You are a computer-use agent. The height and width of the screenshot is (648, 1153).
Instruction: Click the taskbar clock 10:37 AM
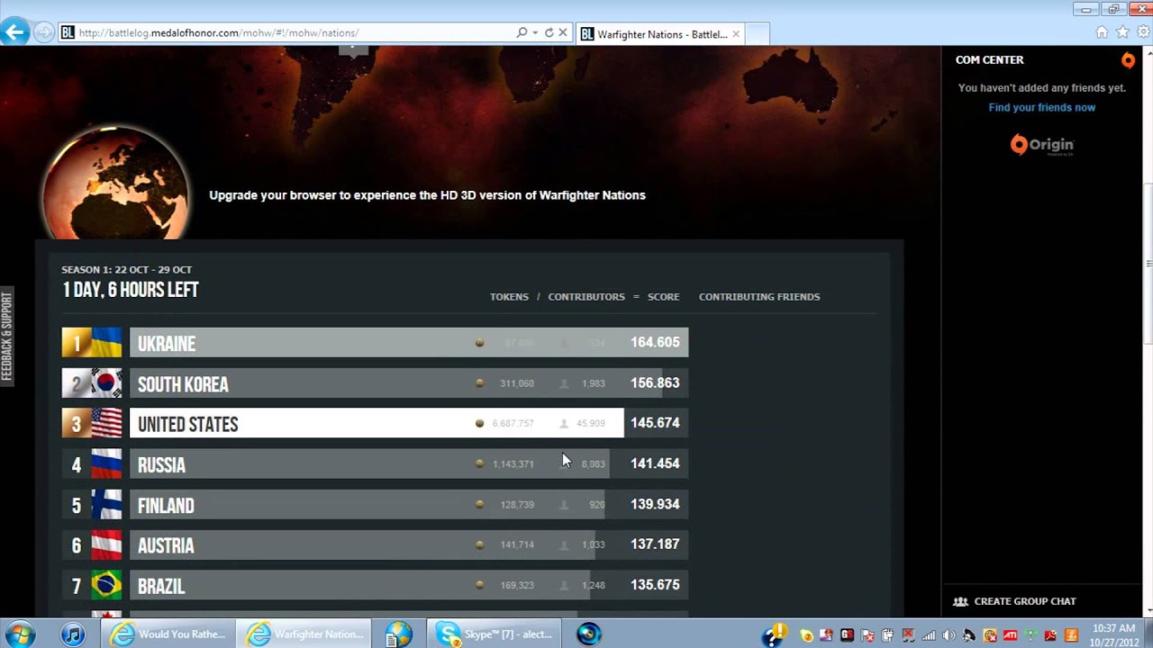1113,634
